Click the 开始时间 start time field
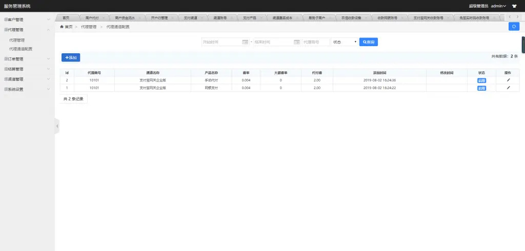 pos(226,42)
